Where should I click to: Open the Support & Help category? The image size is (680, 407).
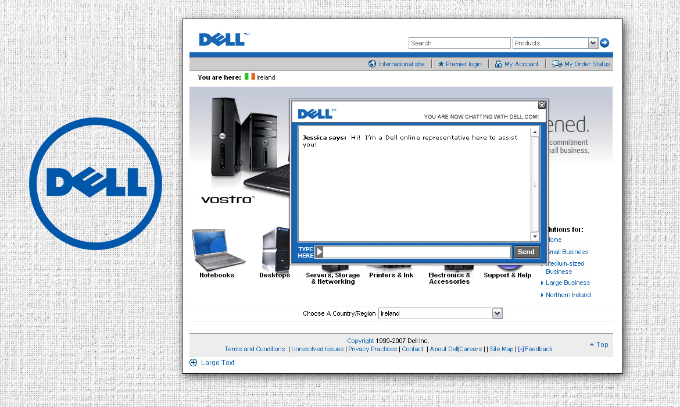[507, 275]
